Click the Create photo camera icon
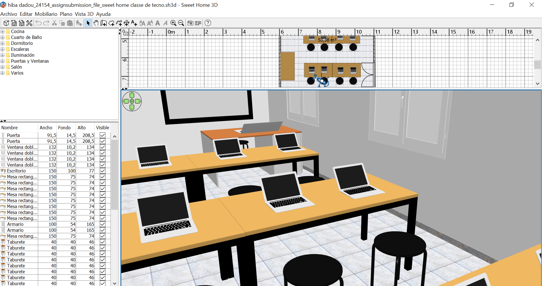 click(190, 23)
